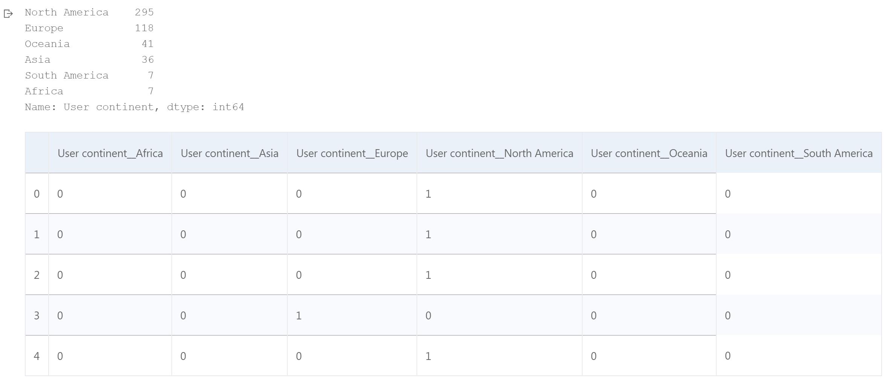Click the Asia value 0 in row 0
The width and height of the screenshot is (885, 378).
[x=183, y=194]
